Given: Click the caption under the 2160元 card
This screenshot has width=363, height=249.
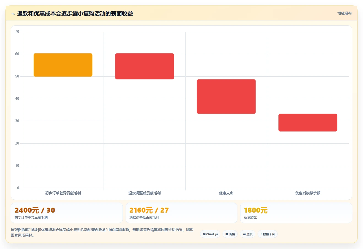Looking at the screenshot, I should pyautogui.click(x=144, y=218).
